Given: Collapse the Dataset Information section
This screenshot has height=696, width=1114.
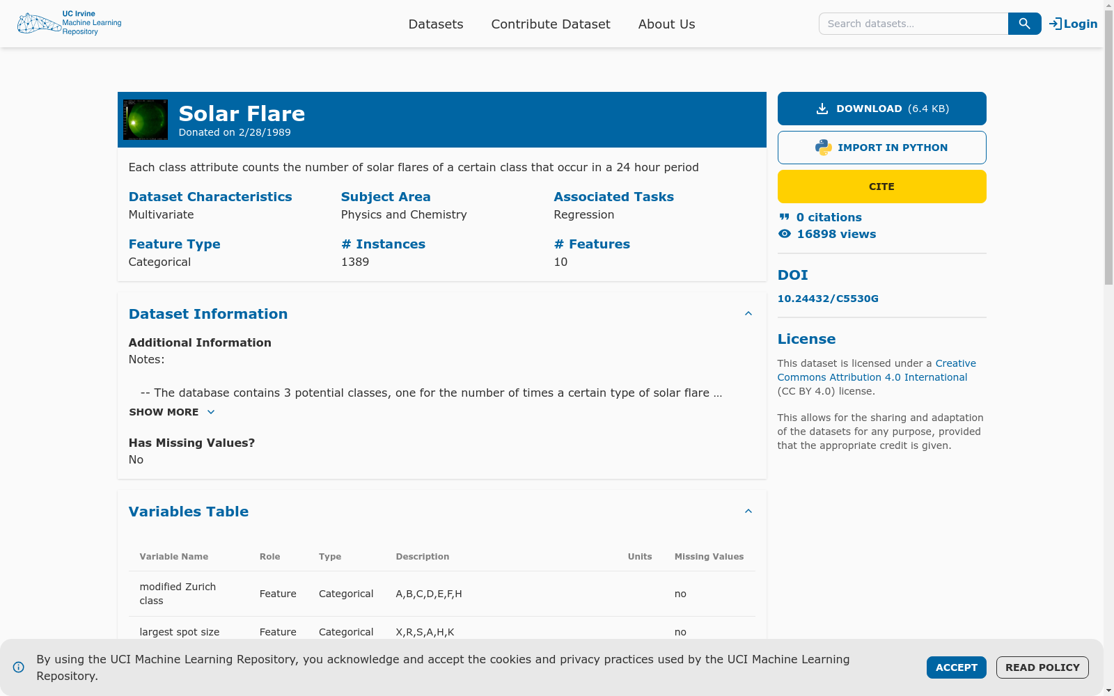Looking at the screenshot, I should [x=748, y=314].
